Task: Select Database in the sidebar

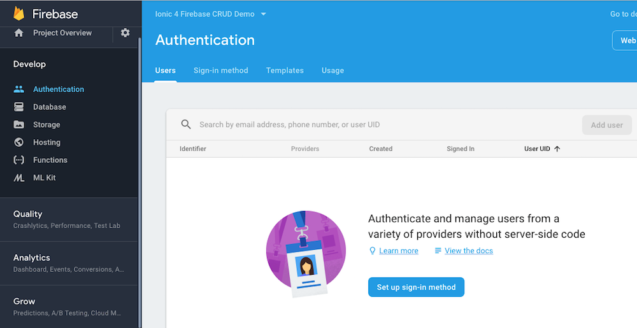Action: [50, 107]
